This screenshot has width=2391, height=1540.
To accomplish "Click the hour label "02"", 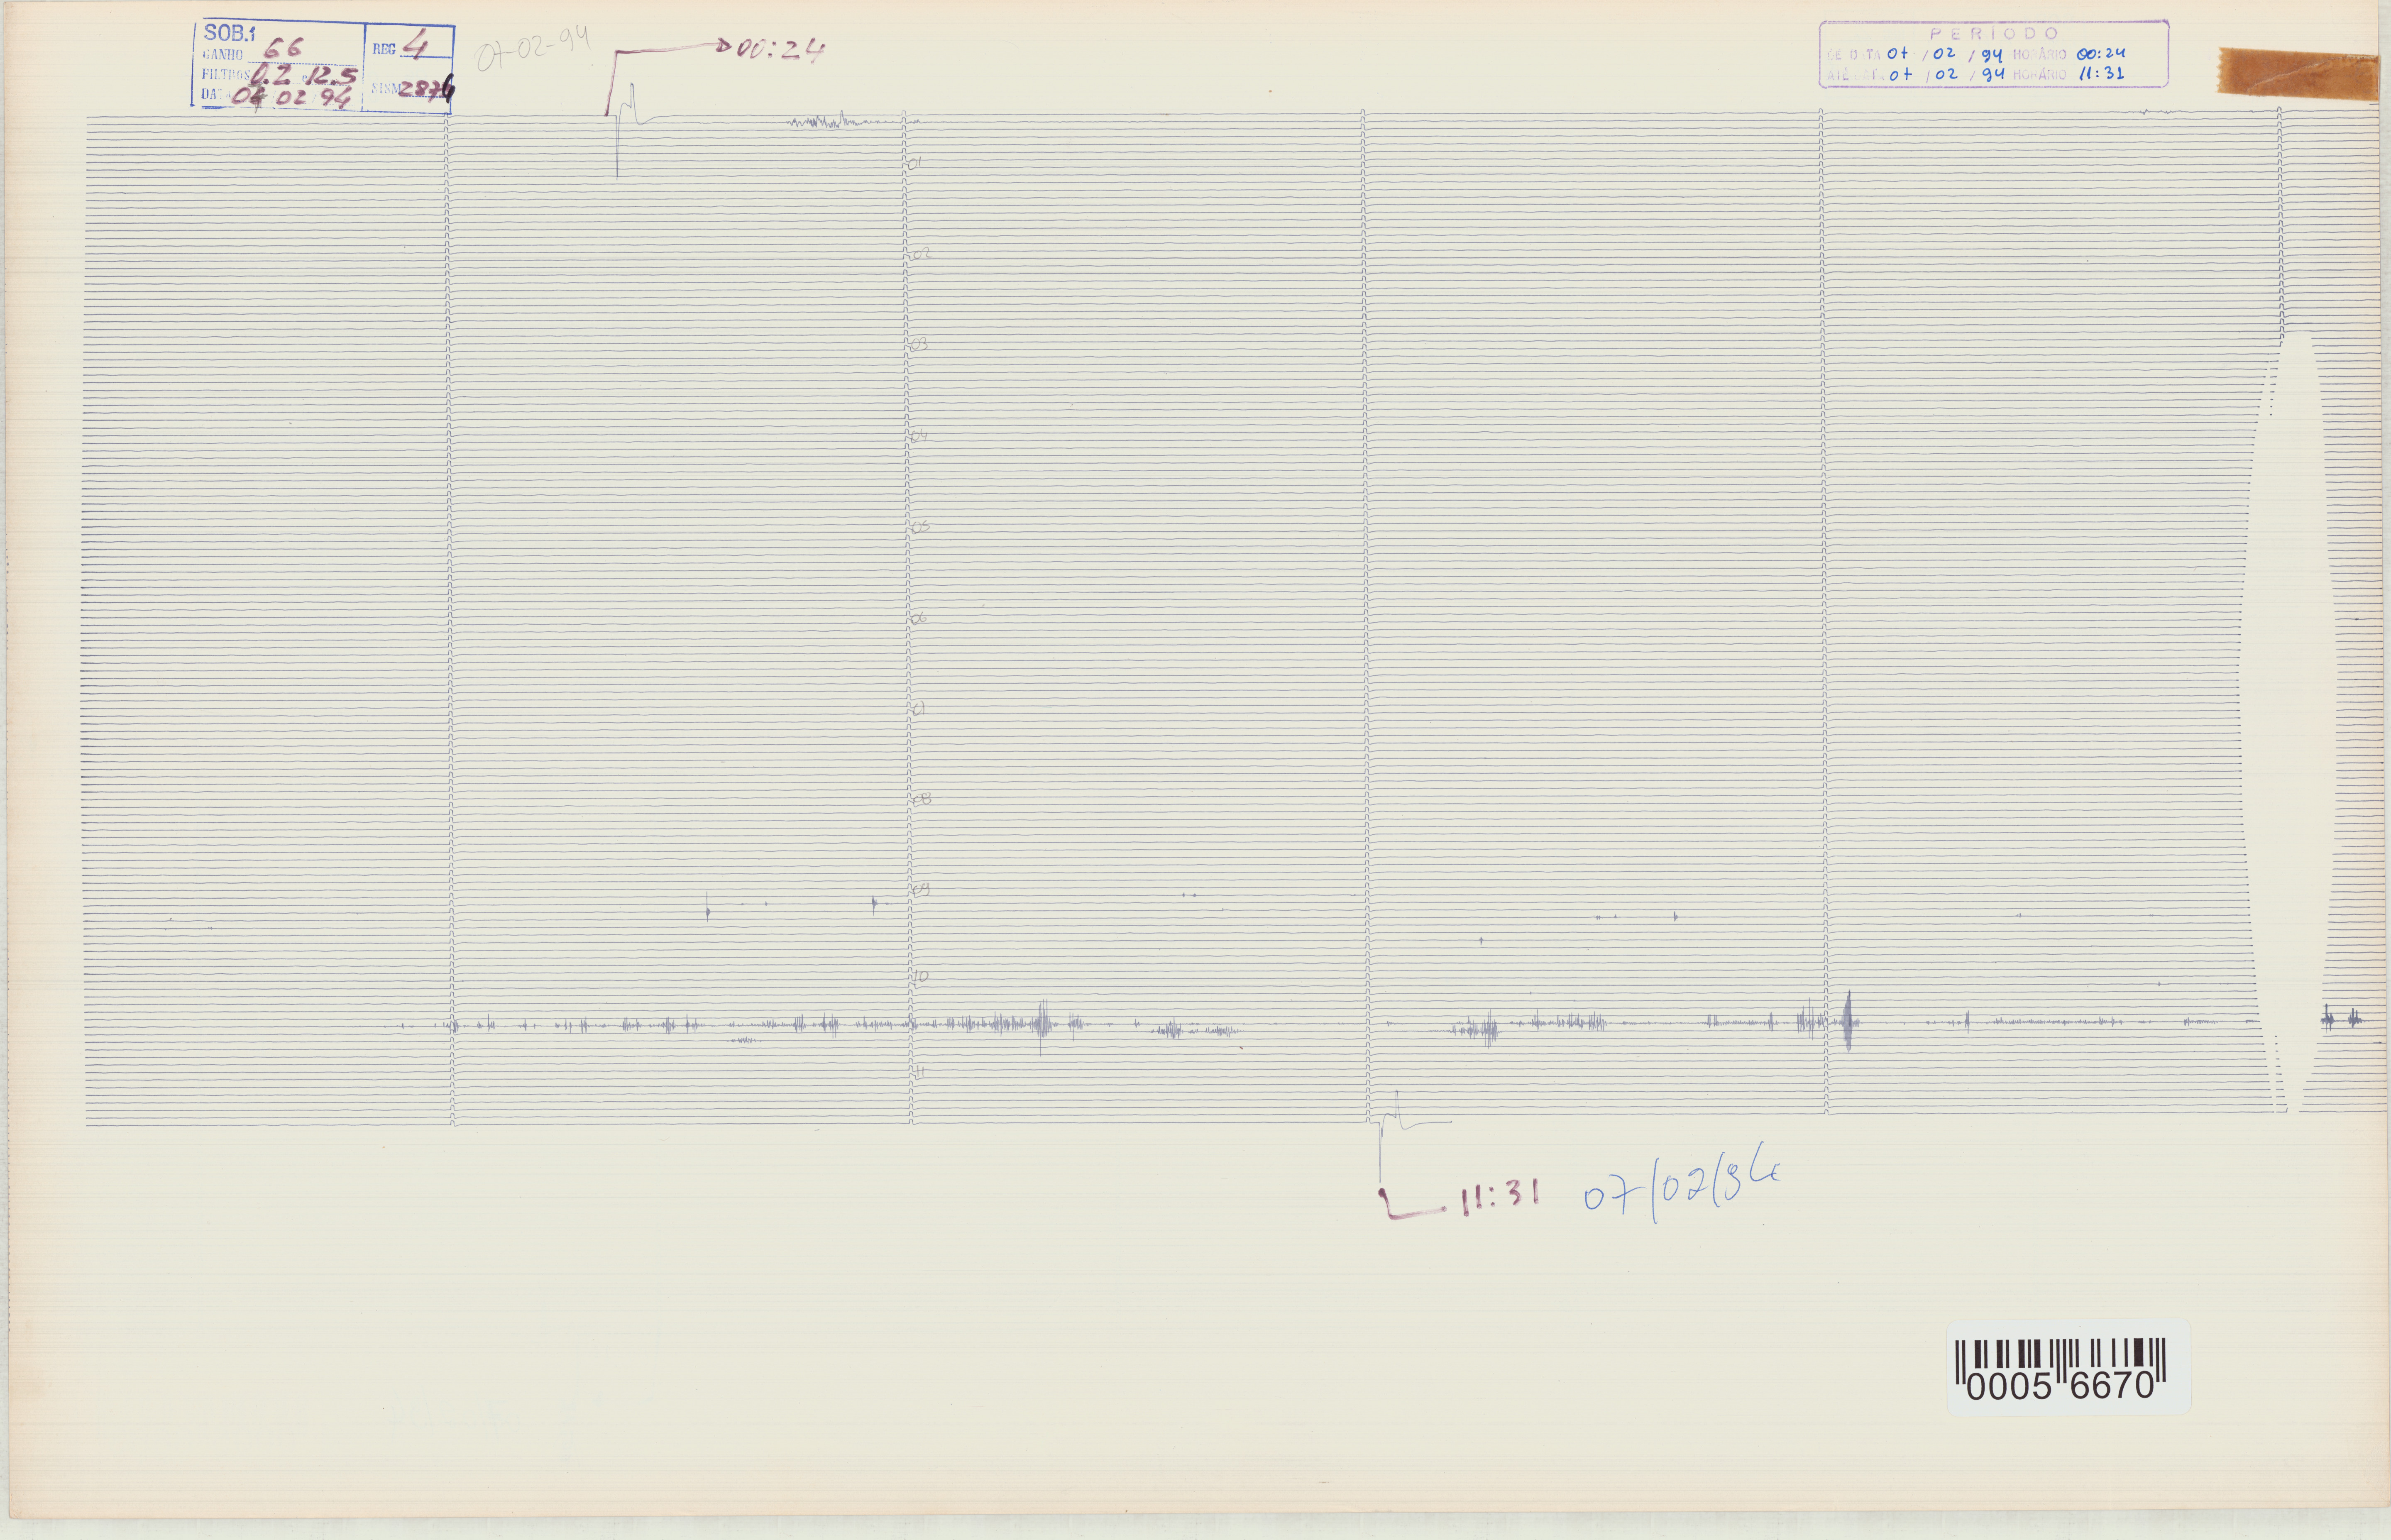I will pos(921,254).
